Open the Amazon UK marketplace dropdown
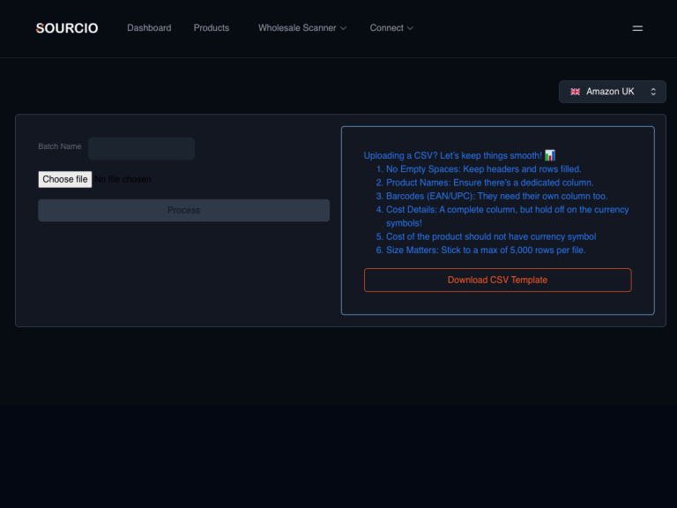Image resolution: width=677 pixels, height=508 pixels. pos(612,92)
